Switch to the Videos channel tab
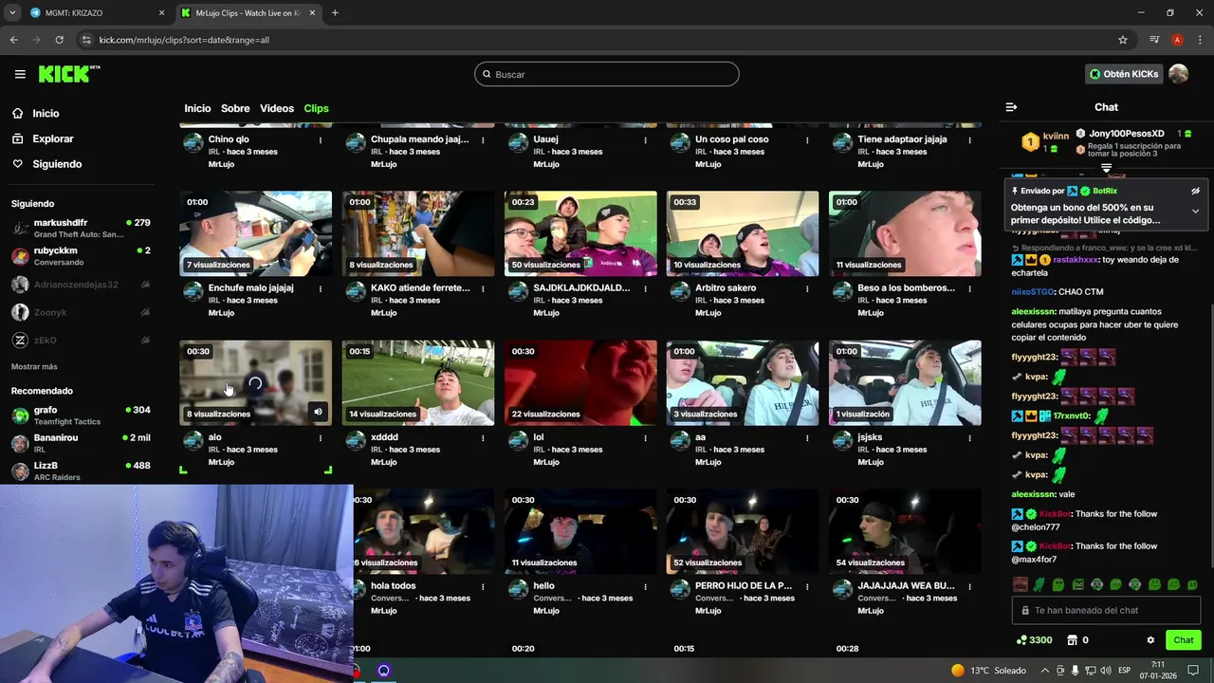This screenshot has width=1214, height=683. [x=277, y=108]
